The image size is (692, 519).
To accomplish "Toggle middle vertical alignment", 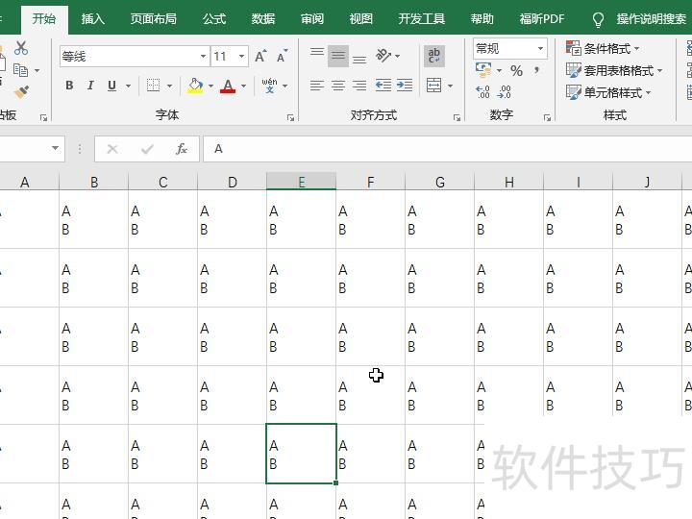I will pos(338,56).
